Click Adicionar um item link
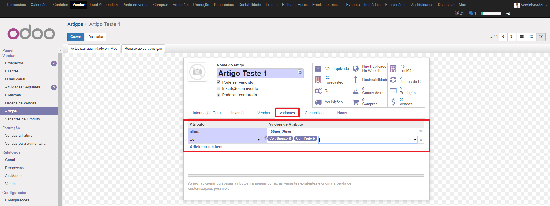 (x=206, y=147)
